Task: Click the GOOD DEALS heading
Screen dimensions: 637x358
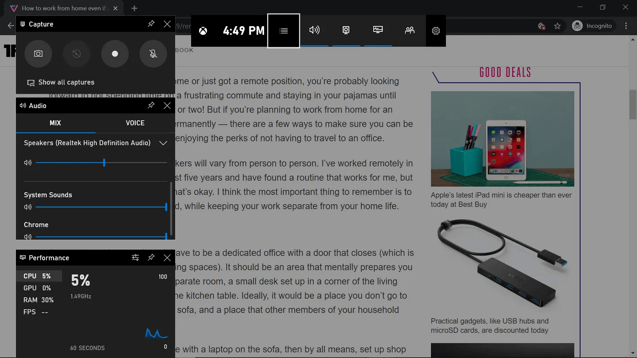Action: click(505, 72)
